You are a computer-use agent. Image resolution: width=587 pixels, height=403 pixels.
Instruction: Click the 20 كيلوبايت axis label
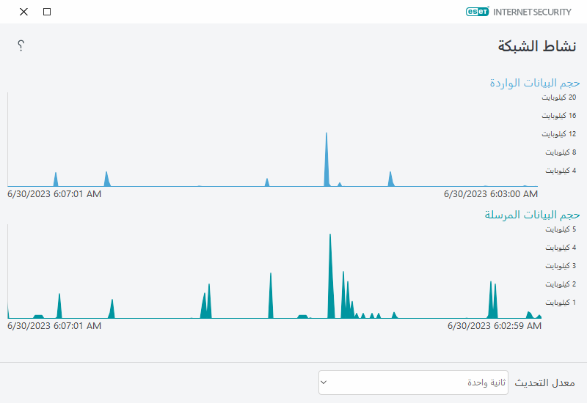point(558,97)
